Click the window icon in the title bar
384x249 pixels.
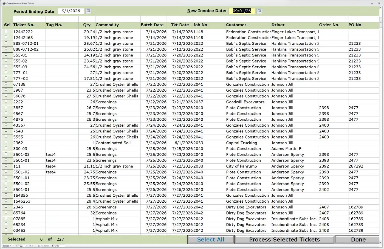click(4, 4)
